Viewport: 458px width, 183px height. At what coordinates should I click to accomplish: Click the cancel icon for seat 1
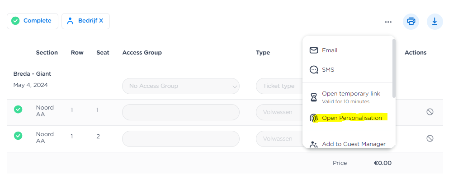coord(430,112)
